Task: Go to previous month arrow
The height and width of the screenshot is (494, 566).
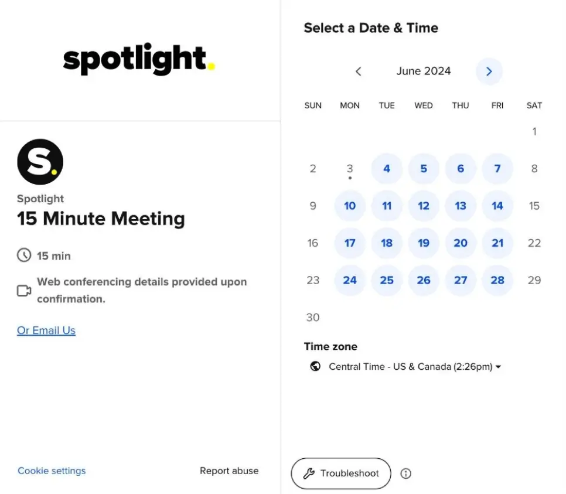Action: pos(359,71)
